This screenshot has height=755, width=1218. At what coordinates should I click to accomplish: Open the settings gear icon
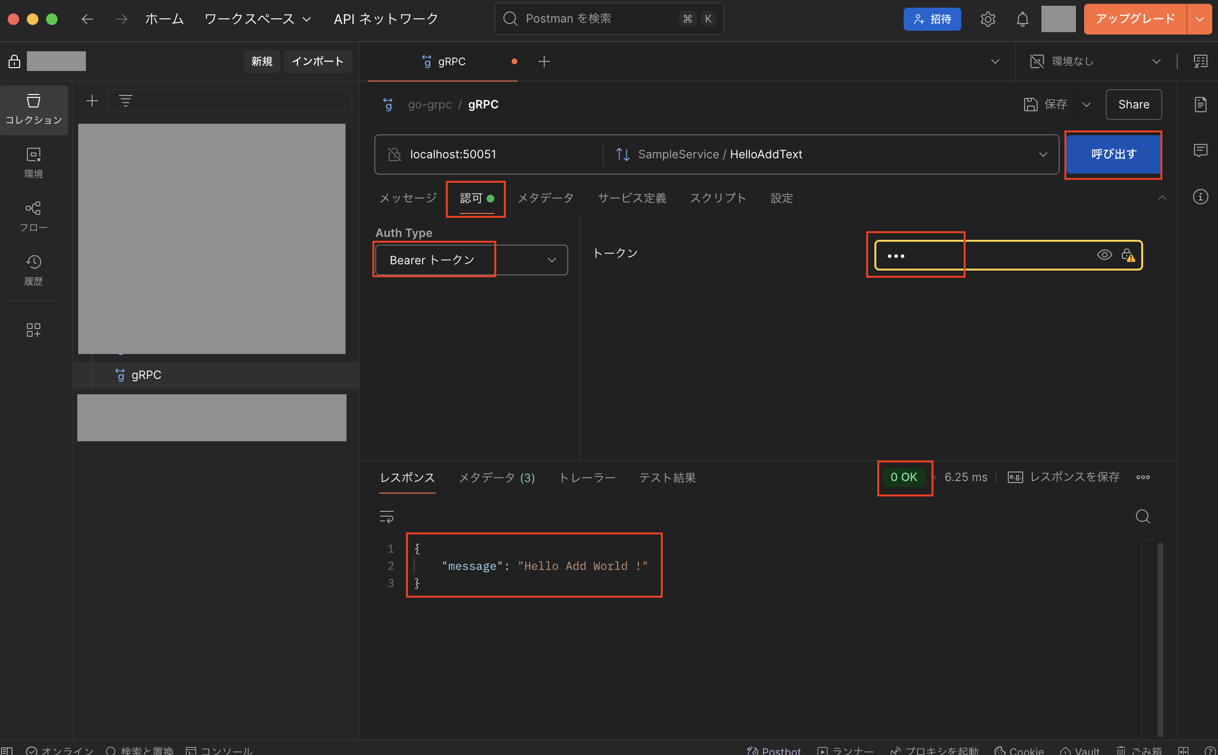[x=988, y=19]
